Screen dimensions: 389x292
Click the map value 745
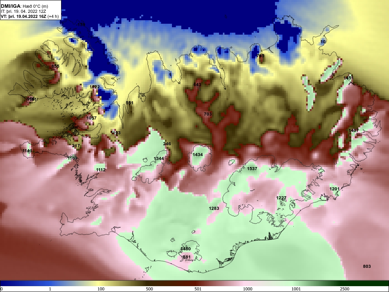[x=261, y=56]
